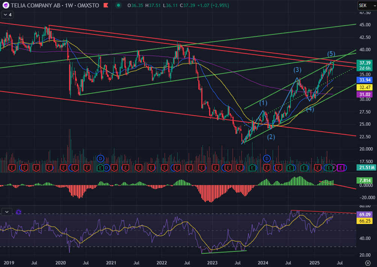Click the purple upcoming earnings E marker
The image size is (377, 267).
(341, 168)
